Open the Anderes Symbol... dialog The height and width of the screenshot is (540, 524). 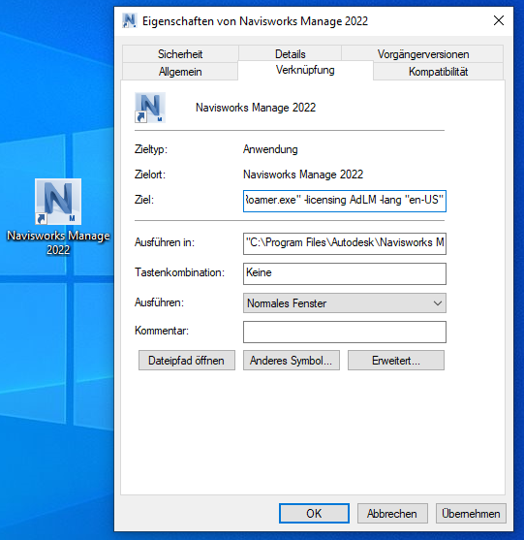pyautogui.click(x=292, y=361)
